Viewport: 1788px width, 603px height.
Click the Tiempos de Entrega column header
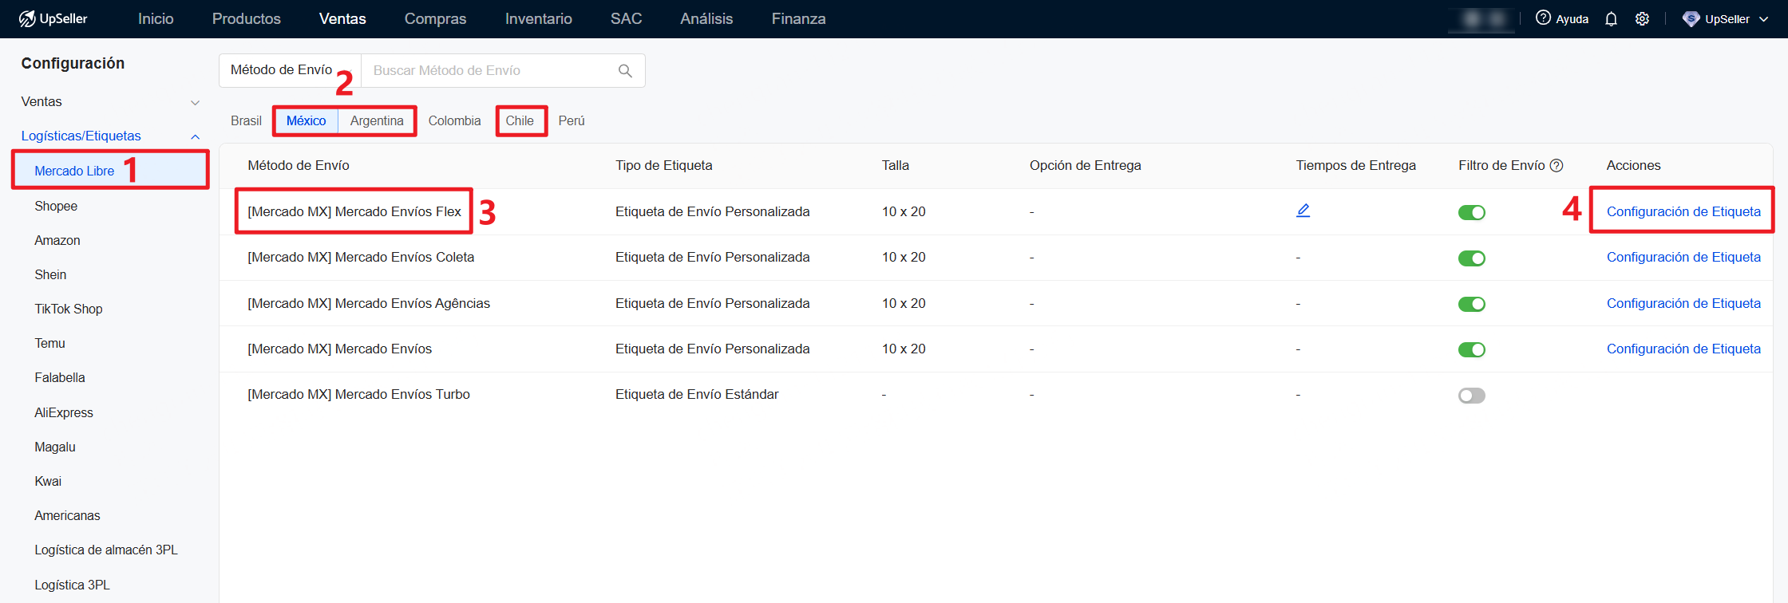point(1356,165)
